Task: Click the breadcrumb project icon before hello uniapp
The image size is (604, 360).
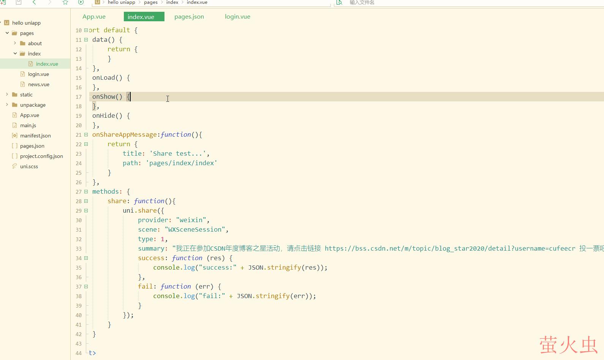Action: [x=97, y=2]
